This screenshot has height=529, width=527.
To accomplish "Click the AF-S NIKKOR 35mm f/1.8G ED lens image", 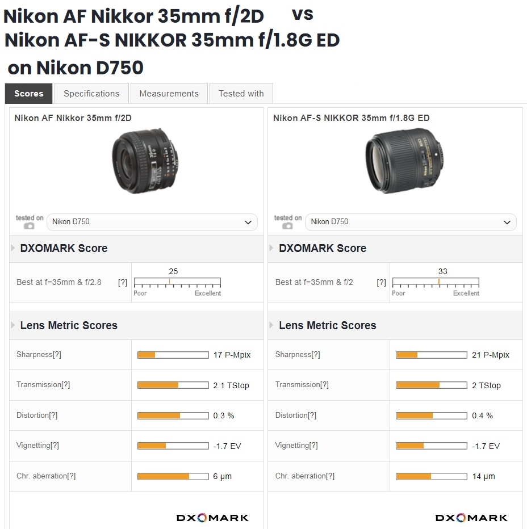I will [404, 161].
